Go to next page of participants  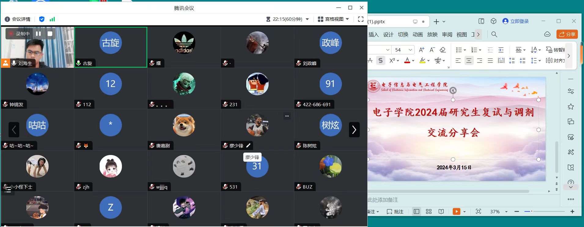(x=354, y=130)
